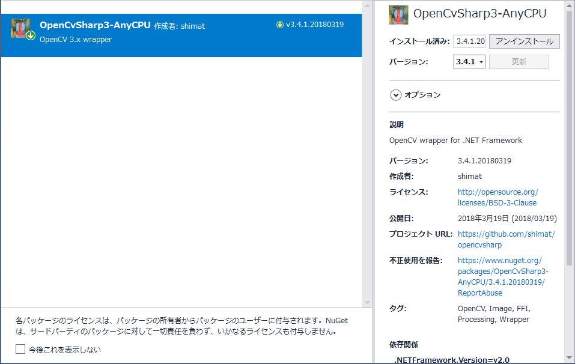Screen dimensions: 575x364
Task: Click the 'OpenCV wrapper for .NET Framework' description
Action: pyautogui.click(x=455, y=141)
